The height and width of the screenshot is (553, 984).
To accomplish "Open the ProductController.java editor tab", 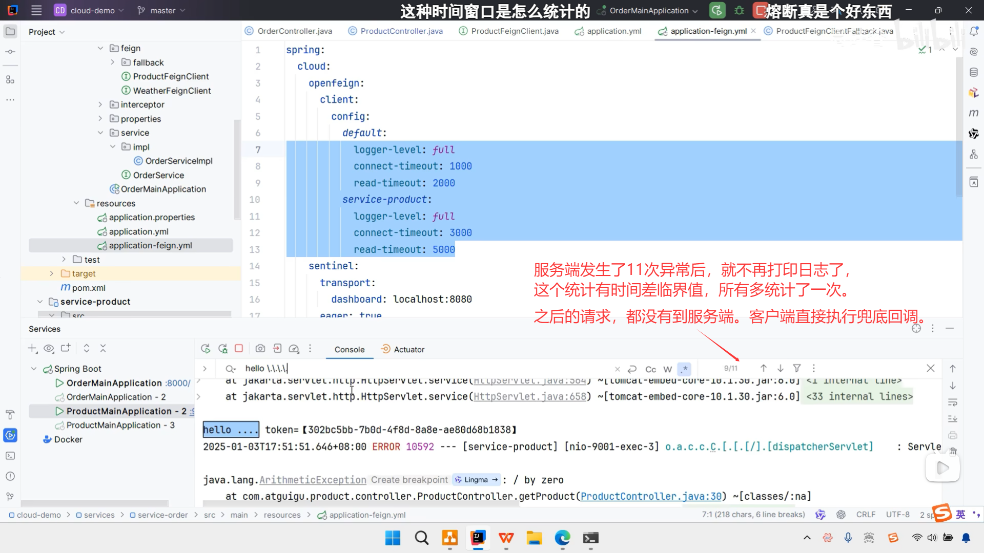I will click(x=401, y=31).
